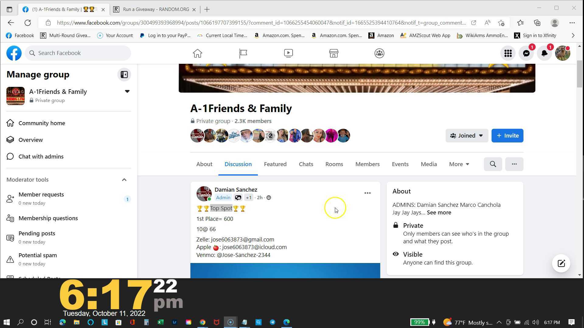The height and width of the screenshot is (328, 584).
Task: Toggle the Manage group sidebar panel
Action: click(124, 74)
